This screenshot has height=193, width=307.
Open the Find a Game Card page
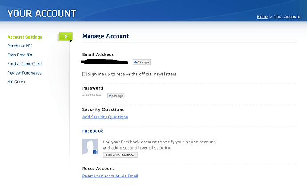point(24,64)
